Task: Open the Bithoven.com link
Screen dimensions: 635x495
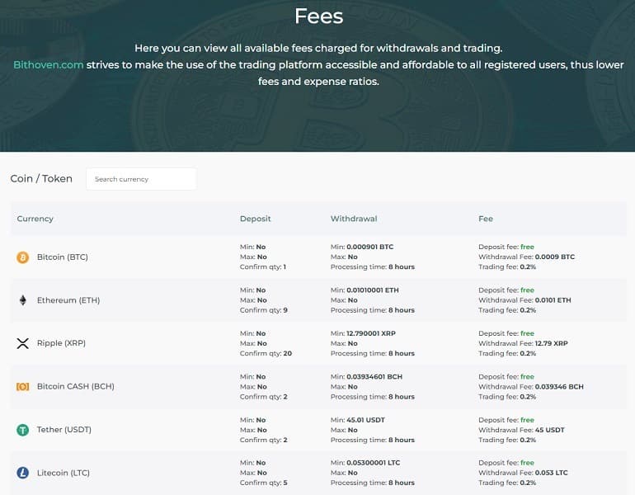Action: click(48, 64)
